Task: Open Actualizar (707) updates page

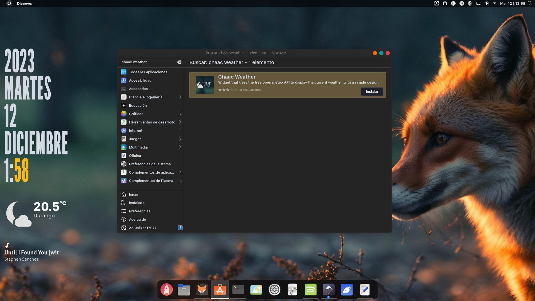Action: click(142, 228)
